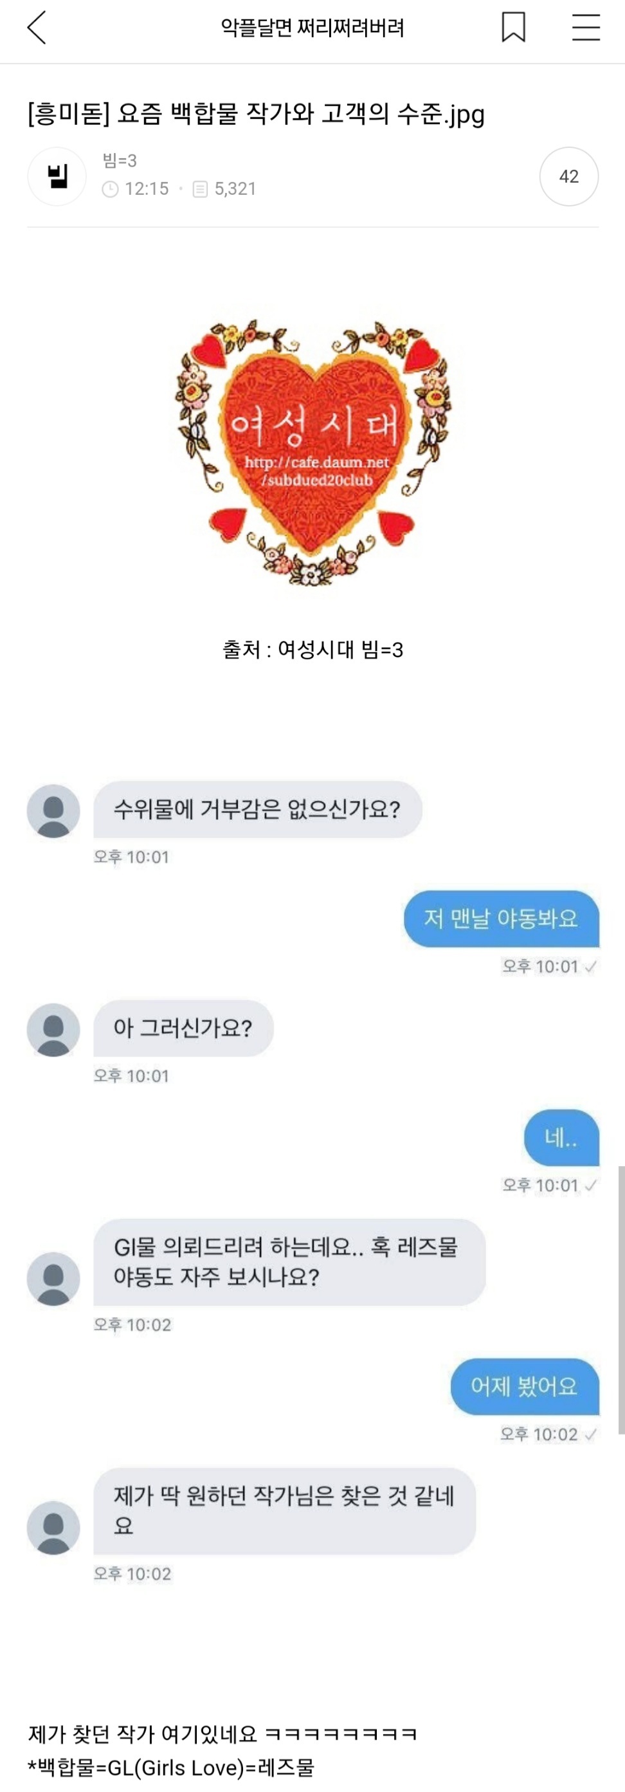Bookmark this post
The width and height of the screenshot is (625, 1792).
[x=513, y=28]
